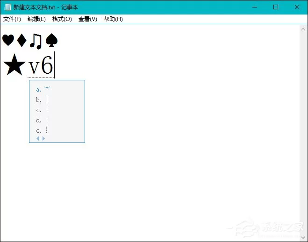
Task: Open the 格式(O) menu
Action: (x=62, y=19)
